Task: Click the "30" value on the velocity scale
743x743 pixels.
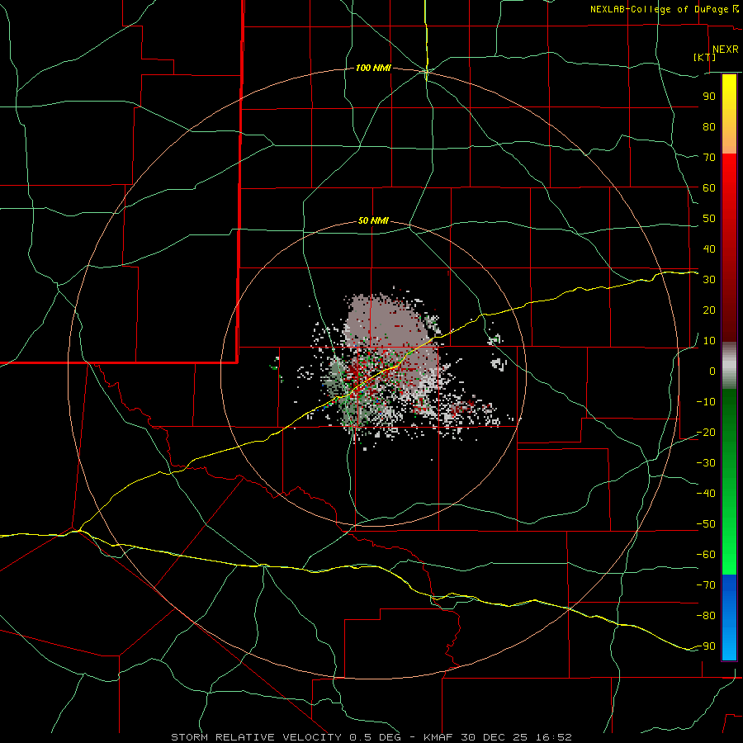Action: [709, 280]
